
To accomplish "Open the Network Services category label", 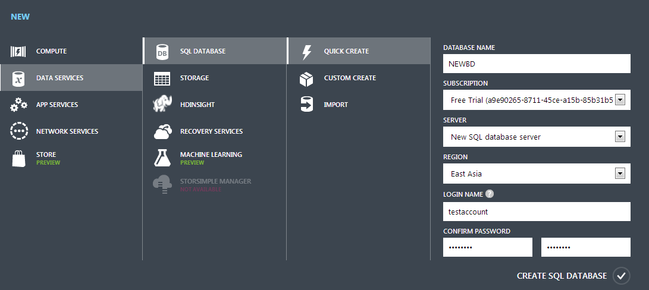I will coord(67,131).
